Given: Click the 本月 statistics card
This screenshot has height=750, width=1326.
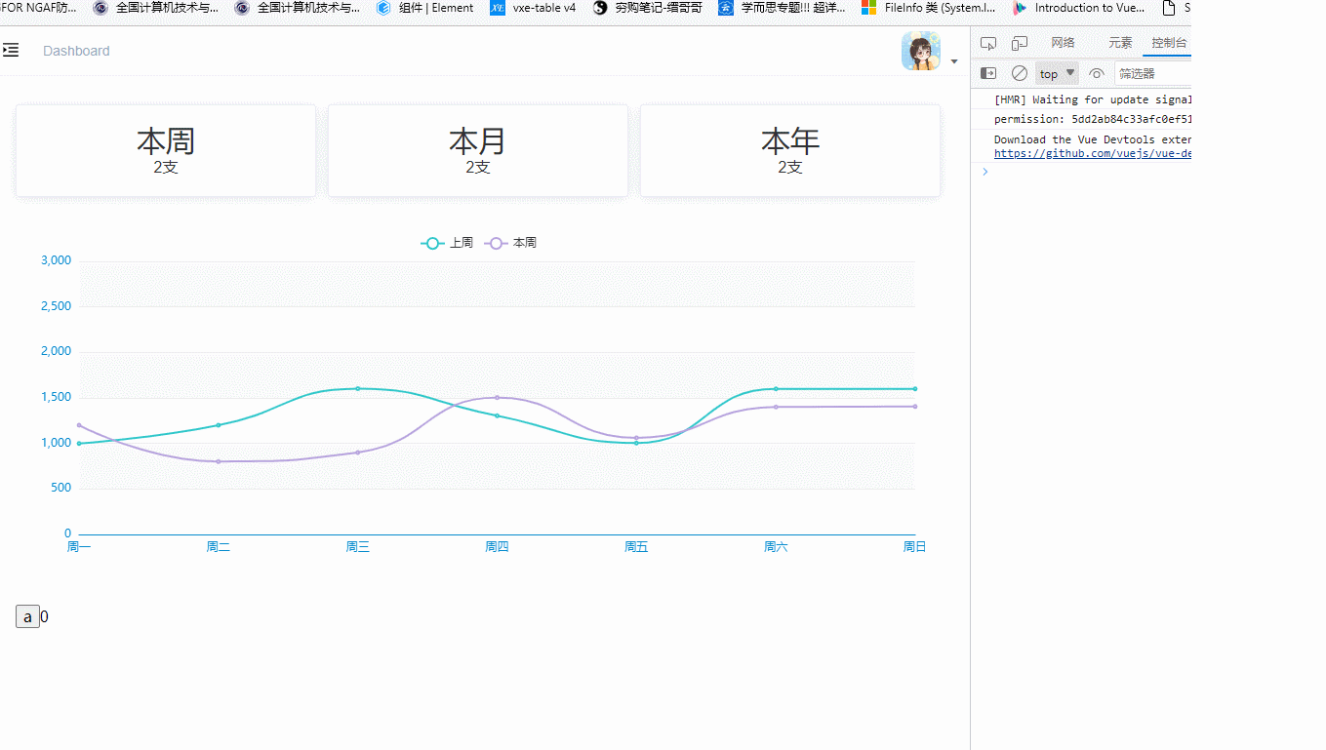Looking at the screenshot, I should [x=477, y=151].
